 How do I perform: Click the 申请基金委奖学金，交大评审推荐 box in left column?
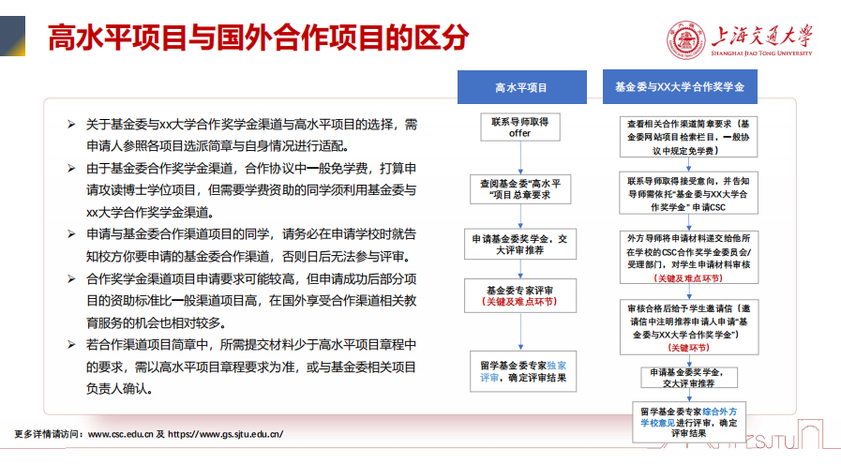(519, 245)
